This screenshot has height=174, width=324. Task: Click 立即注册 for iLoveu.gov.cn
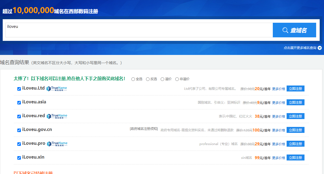point(296,130)
